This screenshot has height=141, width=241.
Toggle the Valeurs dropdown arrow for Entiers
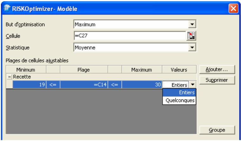click(x=193, y=85)
